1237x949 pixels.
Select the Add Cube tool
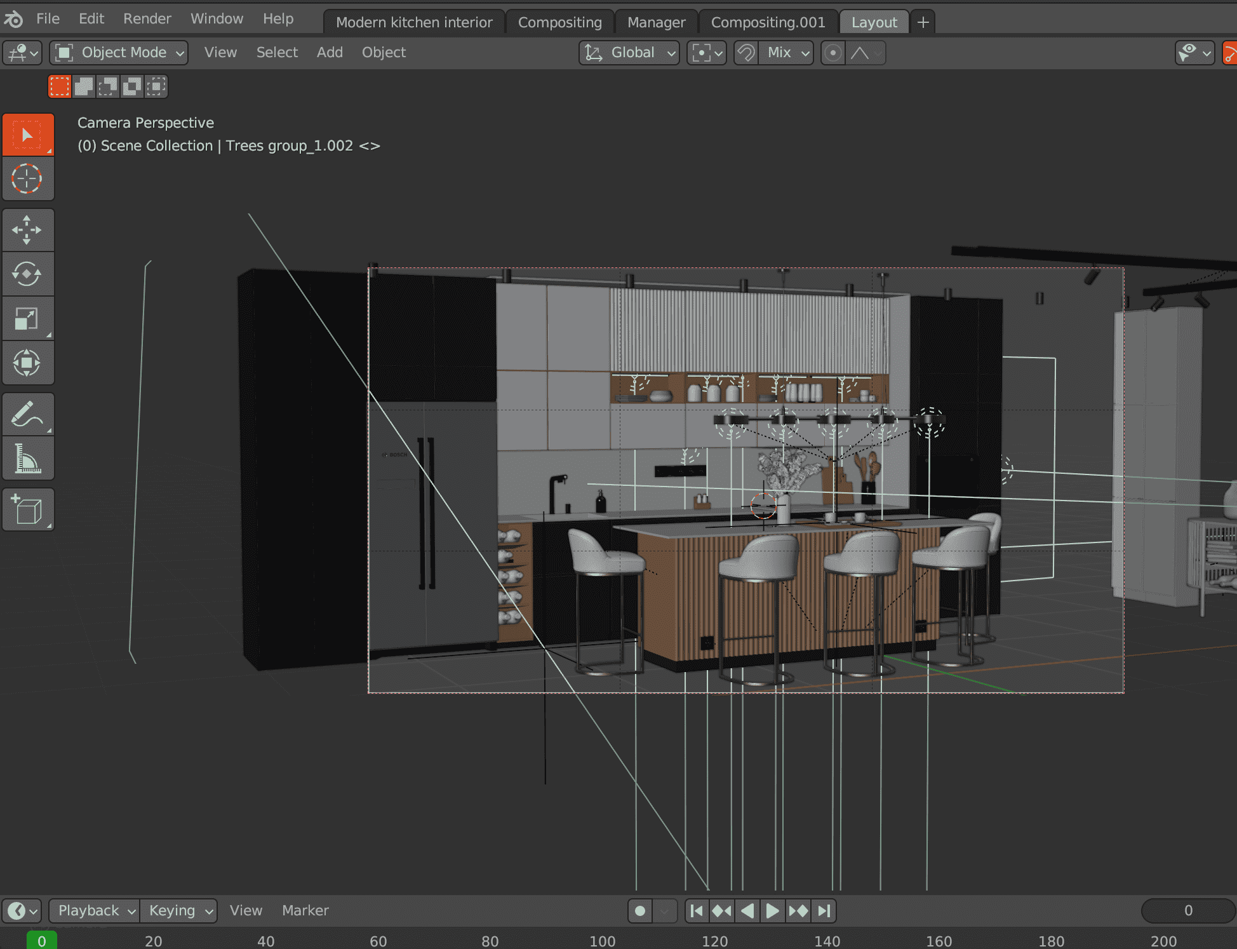pos(27,509)
